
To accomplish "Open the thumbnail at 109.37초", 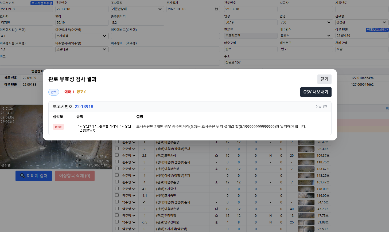I will [306, 156].
